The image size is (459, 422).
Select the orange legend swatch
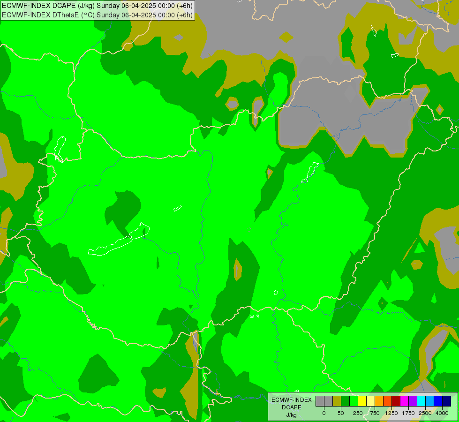pos(379,401)
